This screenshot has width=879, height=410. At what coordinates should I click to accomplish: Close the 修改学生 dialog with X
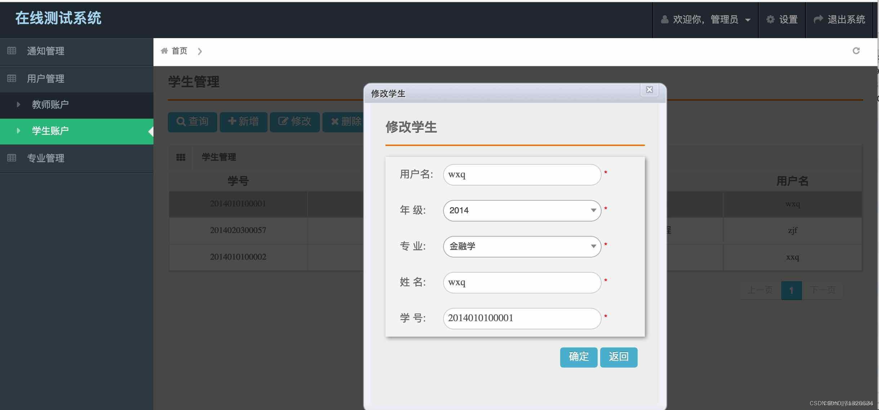pyautogui.click(x=649, y=90)
